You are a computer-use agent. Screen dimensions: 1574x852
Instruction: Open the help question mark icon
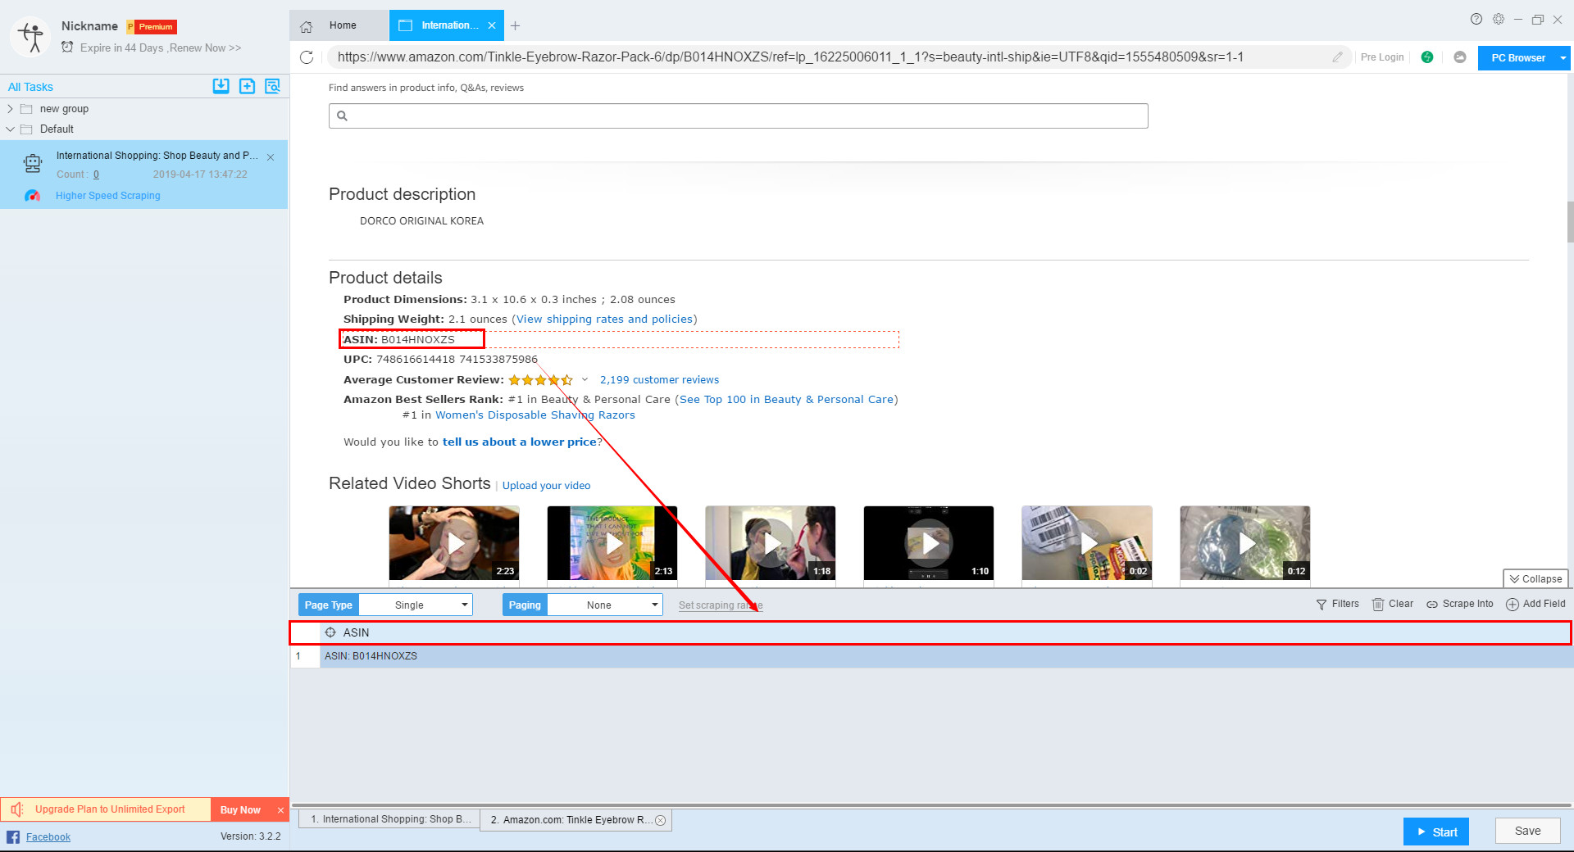pos(1476,19)
